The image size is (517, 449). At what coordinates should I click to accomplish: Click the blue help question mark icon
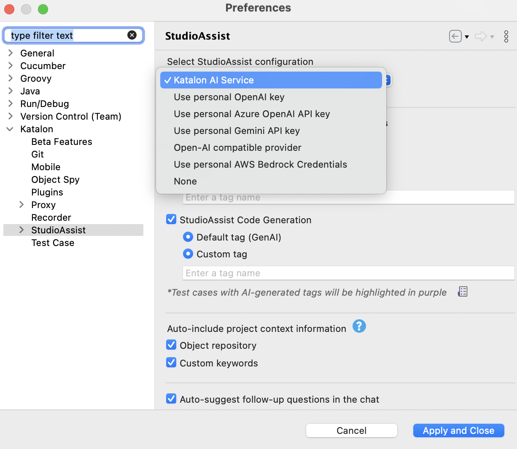[x=359, y=326]
